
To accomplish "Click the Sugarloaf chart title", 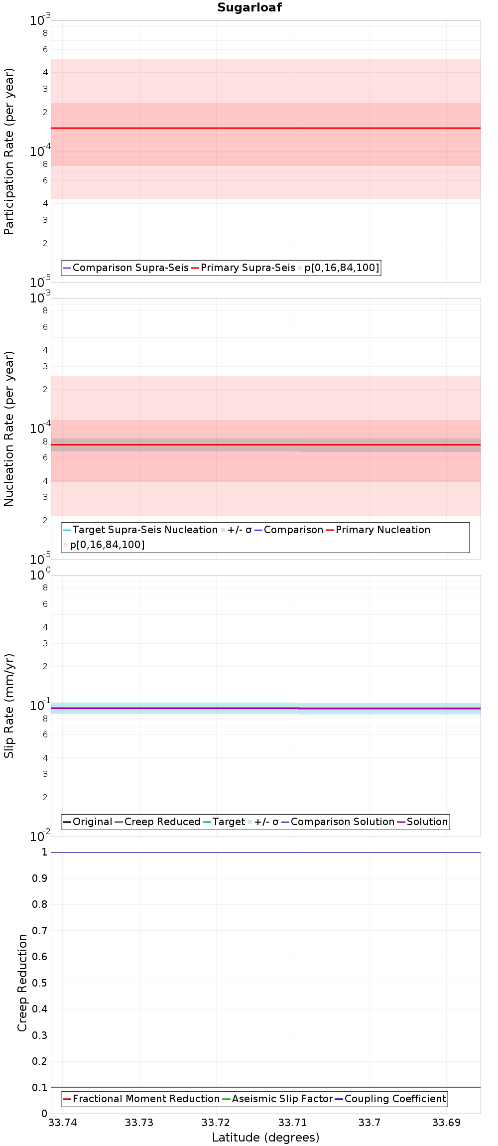I will coord(249,7).
